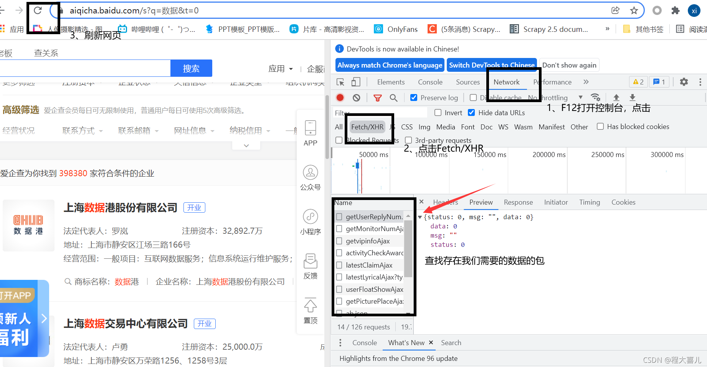The width and height of the screenshot is (707, 367).
Task: Import a HAR file with upload icon
Action: click(x=616, y=98)
